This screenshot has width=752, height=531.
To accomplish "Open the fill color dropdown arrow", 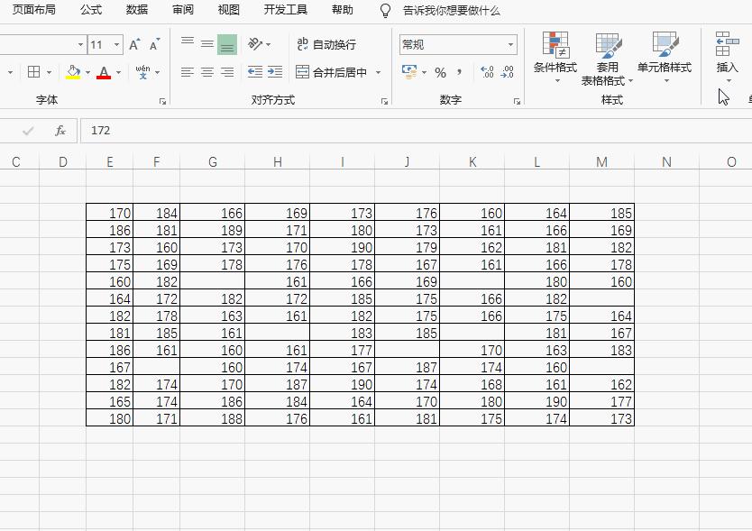I will [87, 72].
